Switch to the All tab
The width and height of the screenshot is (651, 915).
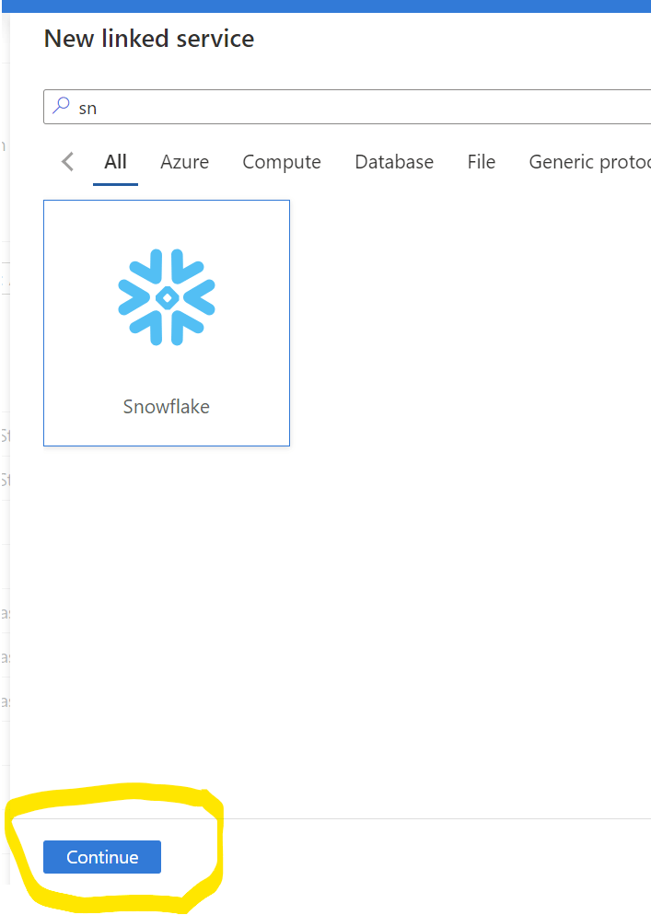pyautogui.click(x=115, y=162)
